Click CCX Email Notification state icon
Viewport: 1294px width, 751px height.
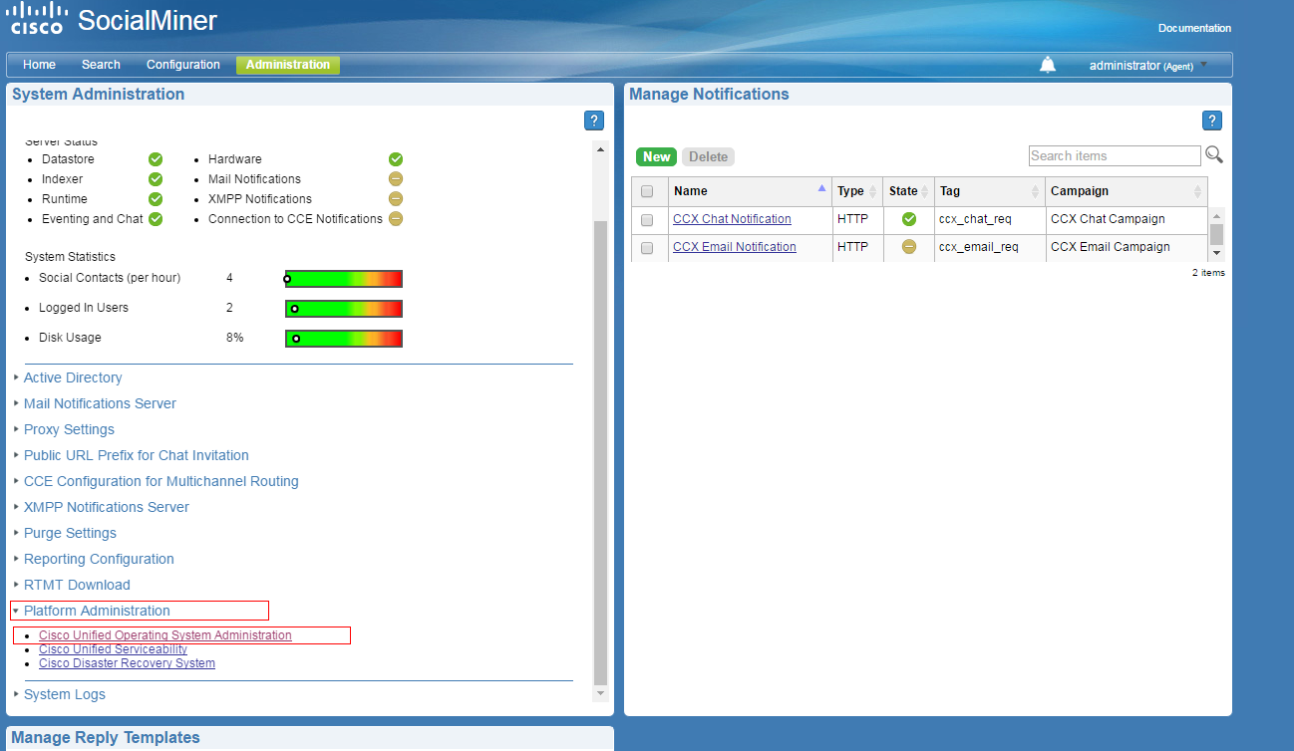(x=908, y=247)
